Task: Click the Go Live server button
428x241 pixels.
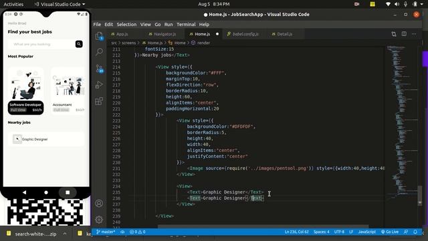Action: (390, 232)
